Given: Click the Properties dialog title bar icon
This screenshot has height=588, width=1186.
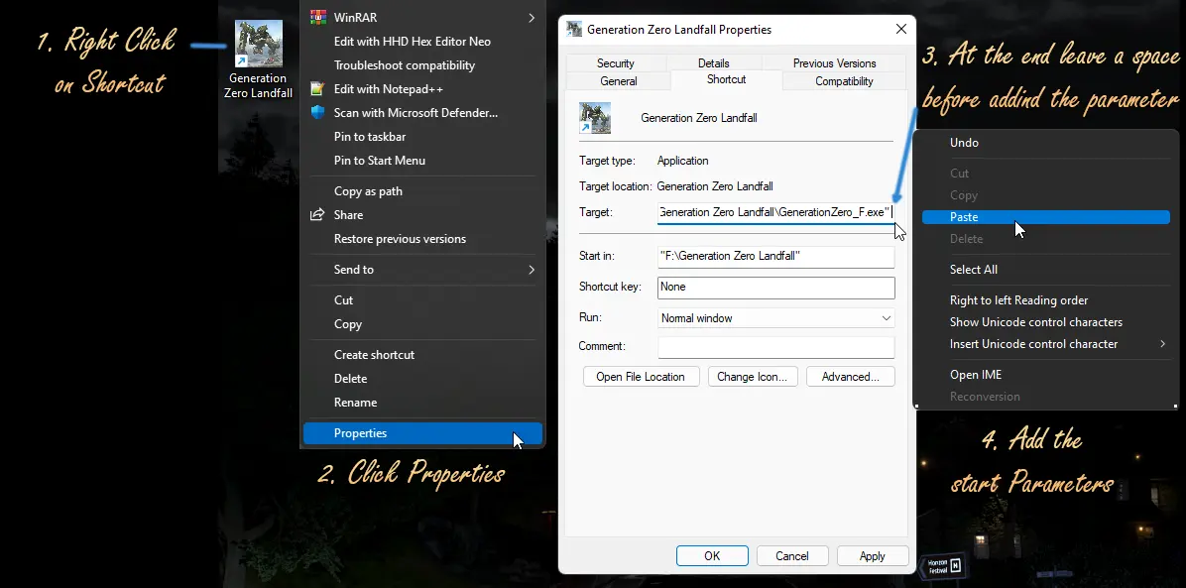Looking at the screenshot, I should tap(574, 30).
